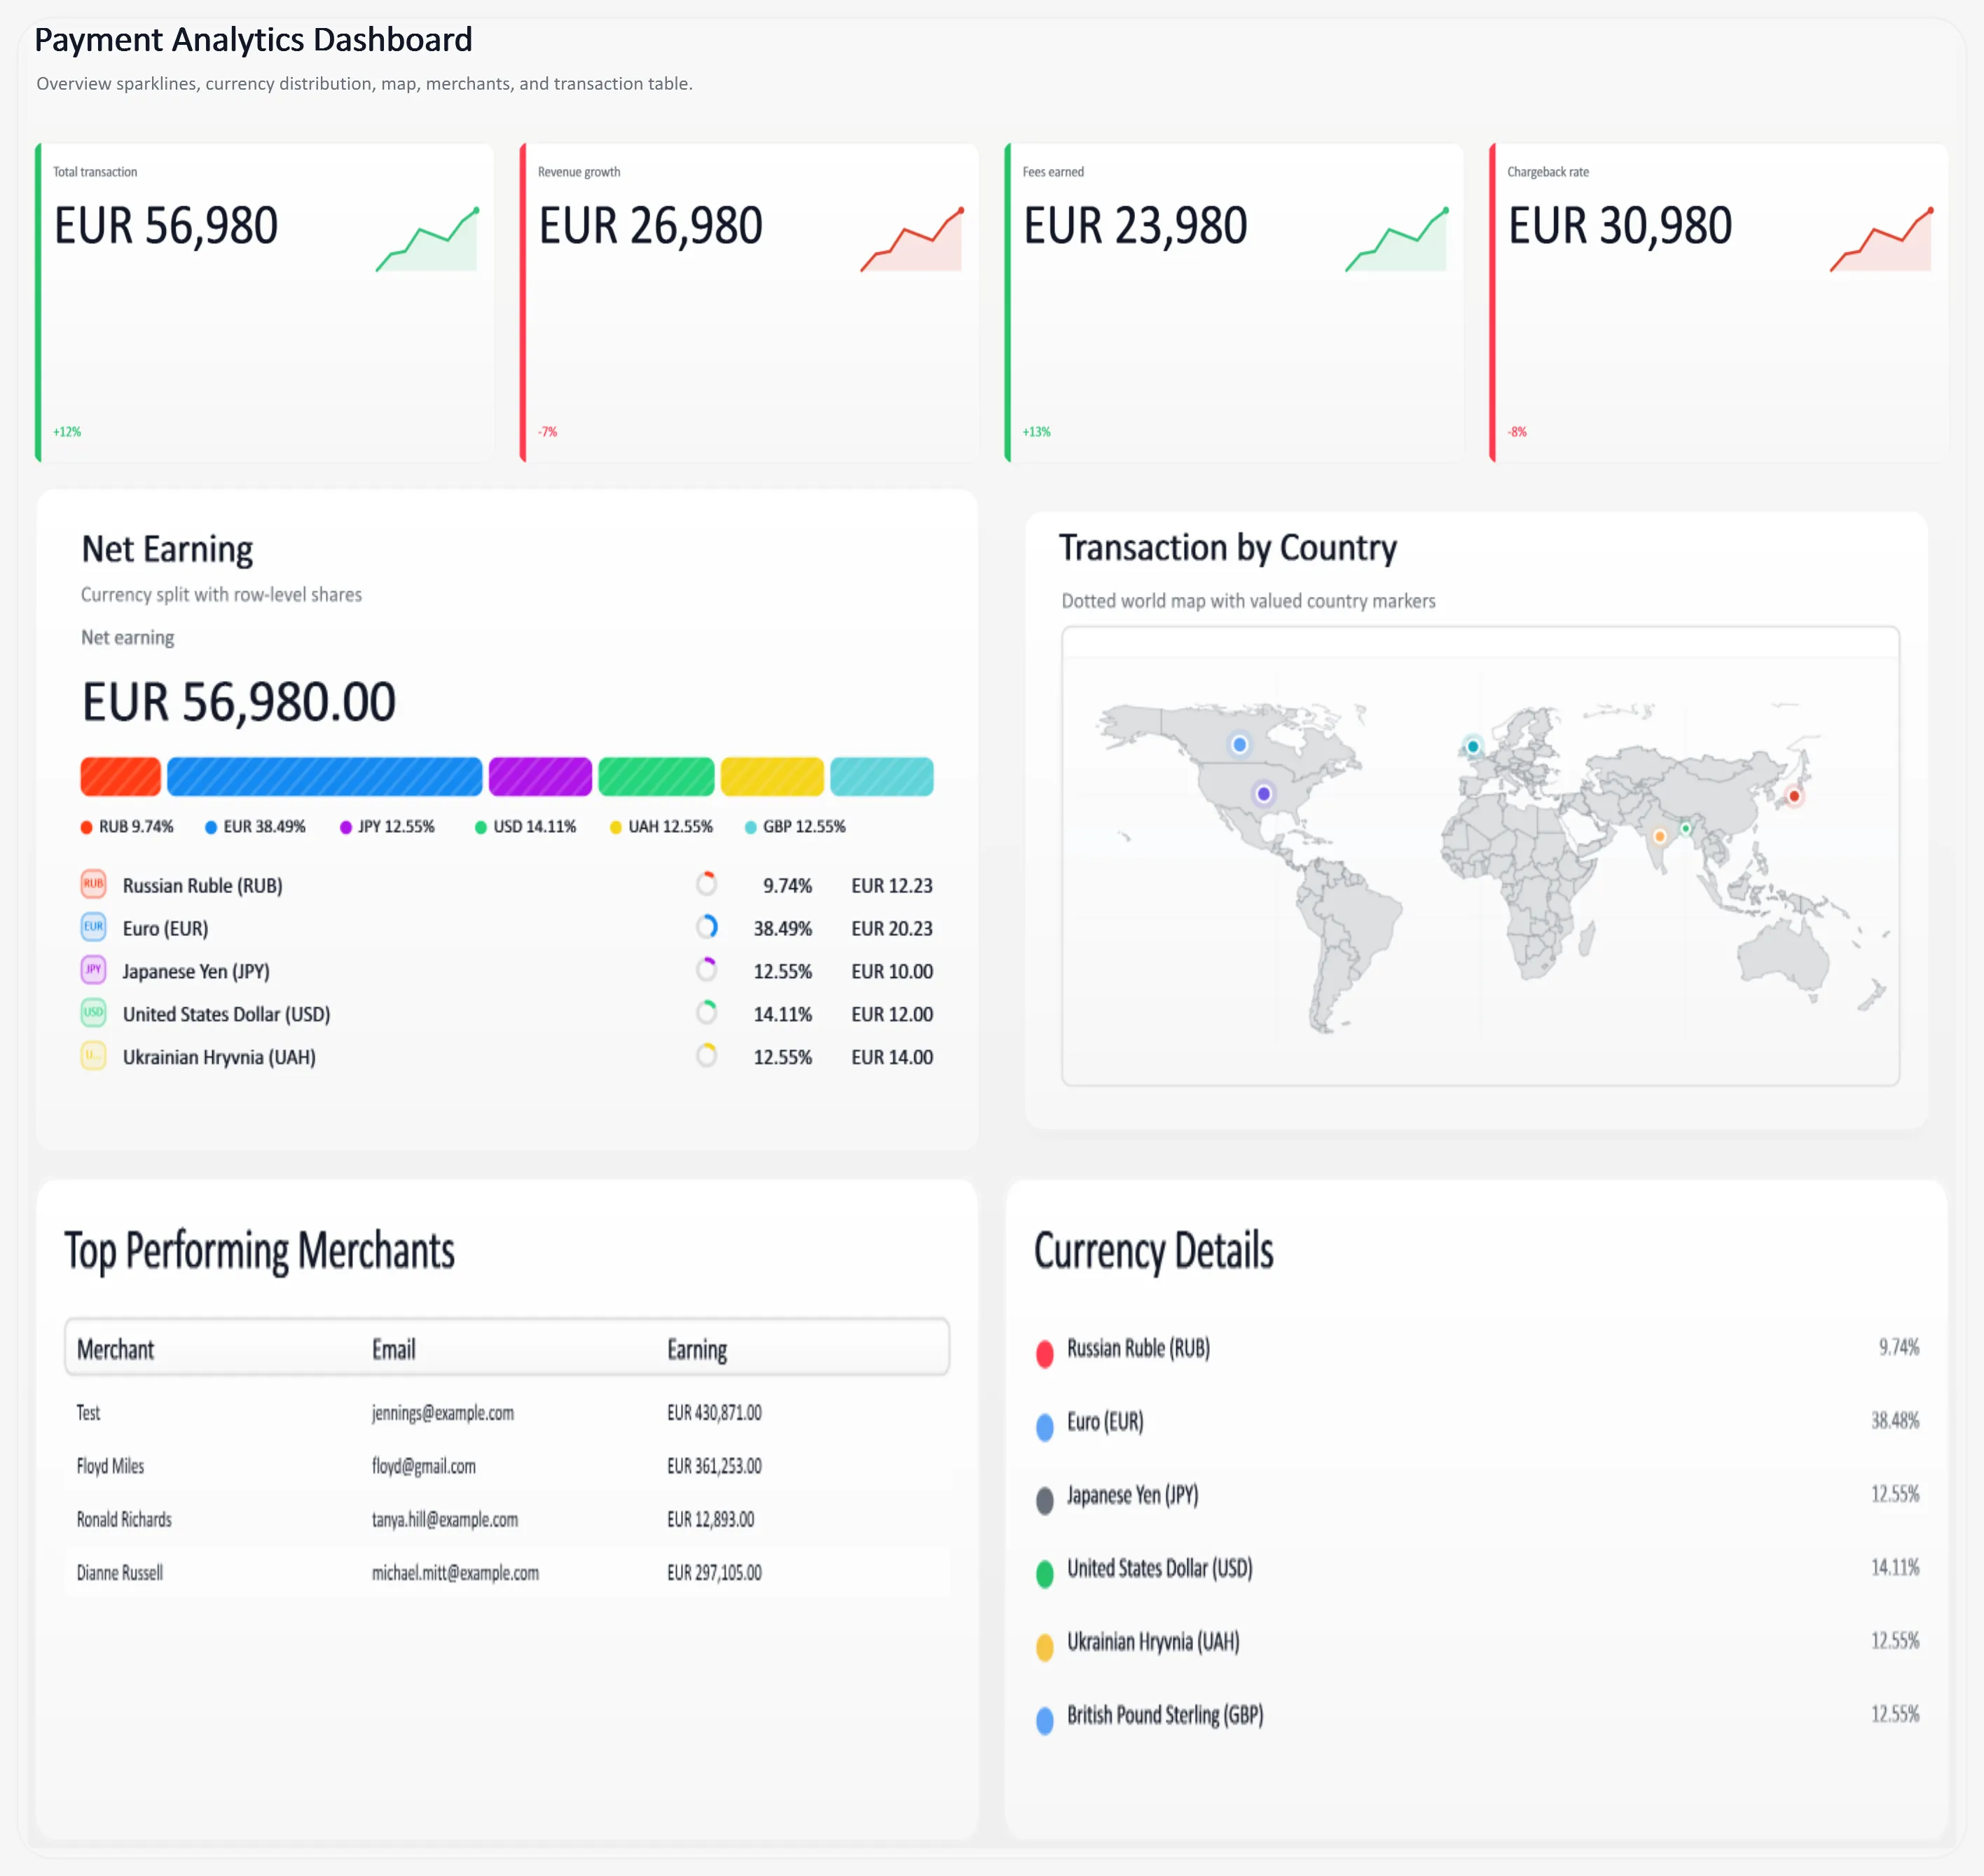This screenshot has height=1876, width=1984.
Task: Click the USD currency badge icon
Action: tap(93, 1013)
